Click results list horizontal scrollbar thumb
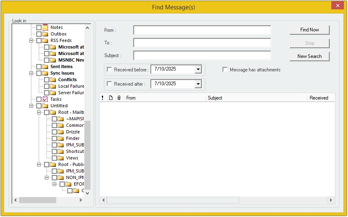Image resolution: width=348 pixels, height=217 pixels. 173,200
